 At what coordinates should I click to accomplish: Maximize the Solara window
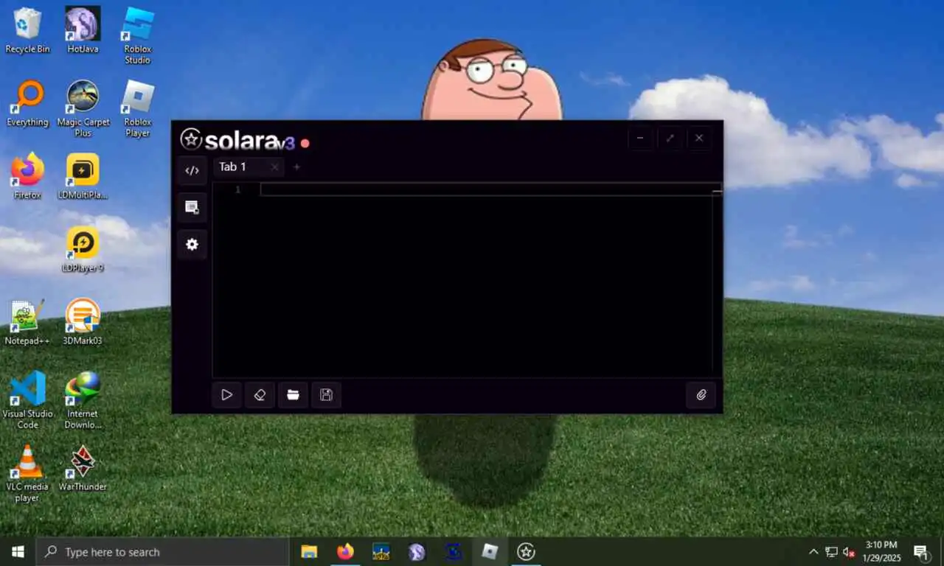(670, 138)
